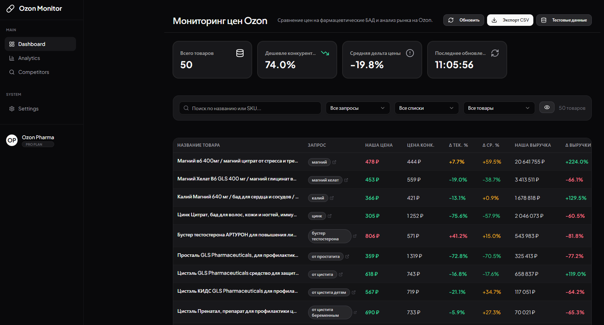The height and width of the screenshot is (325, 604).
Task: Expand the Все товары dropdown
Action: pos(499,108)
